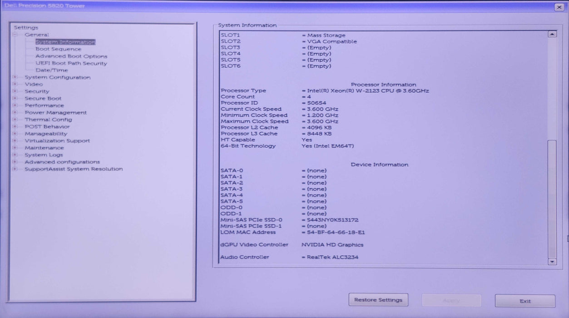This screenshot has height=318, width=569.
Task: Expand the Performance node
Action: click(15, 105)
